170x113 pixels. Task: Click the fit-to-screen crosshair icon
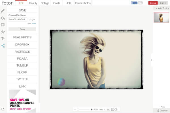click(x=116, y=109)
